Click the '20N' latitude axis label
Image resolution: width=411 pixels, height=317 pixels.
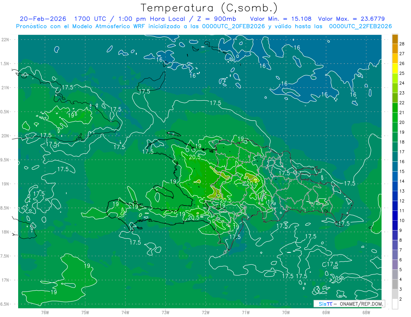click(x=5, y=136)
